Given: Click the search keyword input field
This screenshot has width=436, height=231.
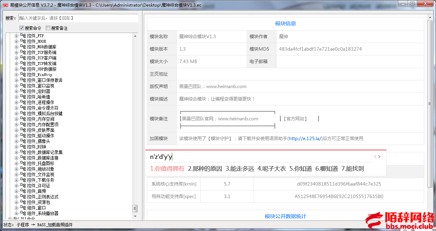Looking at the screenshot, I should coord(78,18).
